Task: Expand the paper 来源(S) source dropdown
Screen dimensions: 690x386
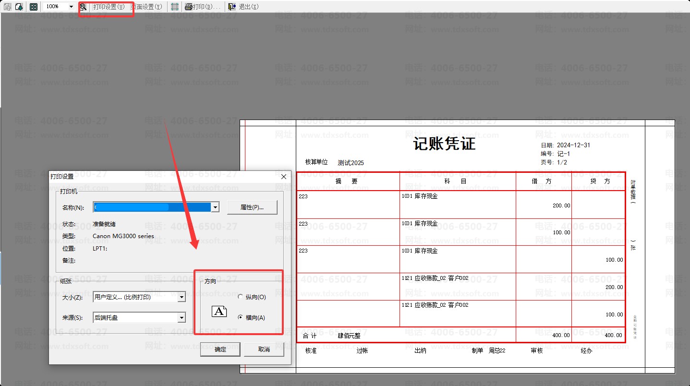Action: (182, 317)
